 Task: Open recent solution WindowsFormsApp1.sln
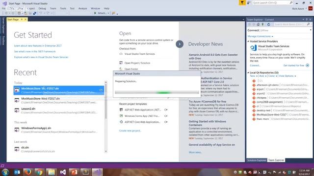[59, 130]
